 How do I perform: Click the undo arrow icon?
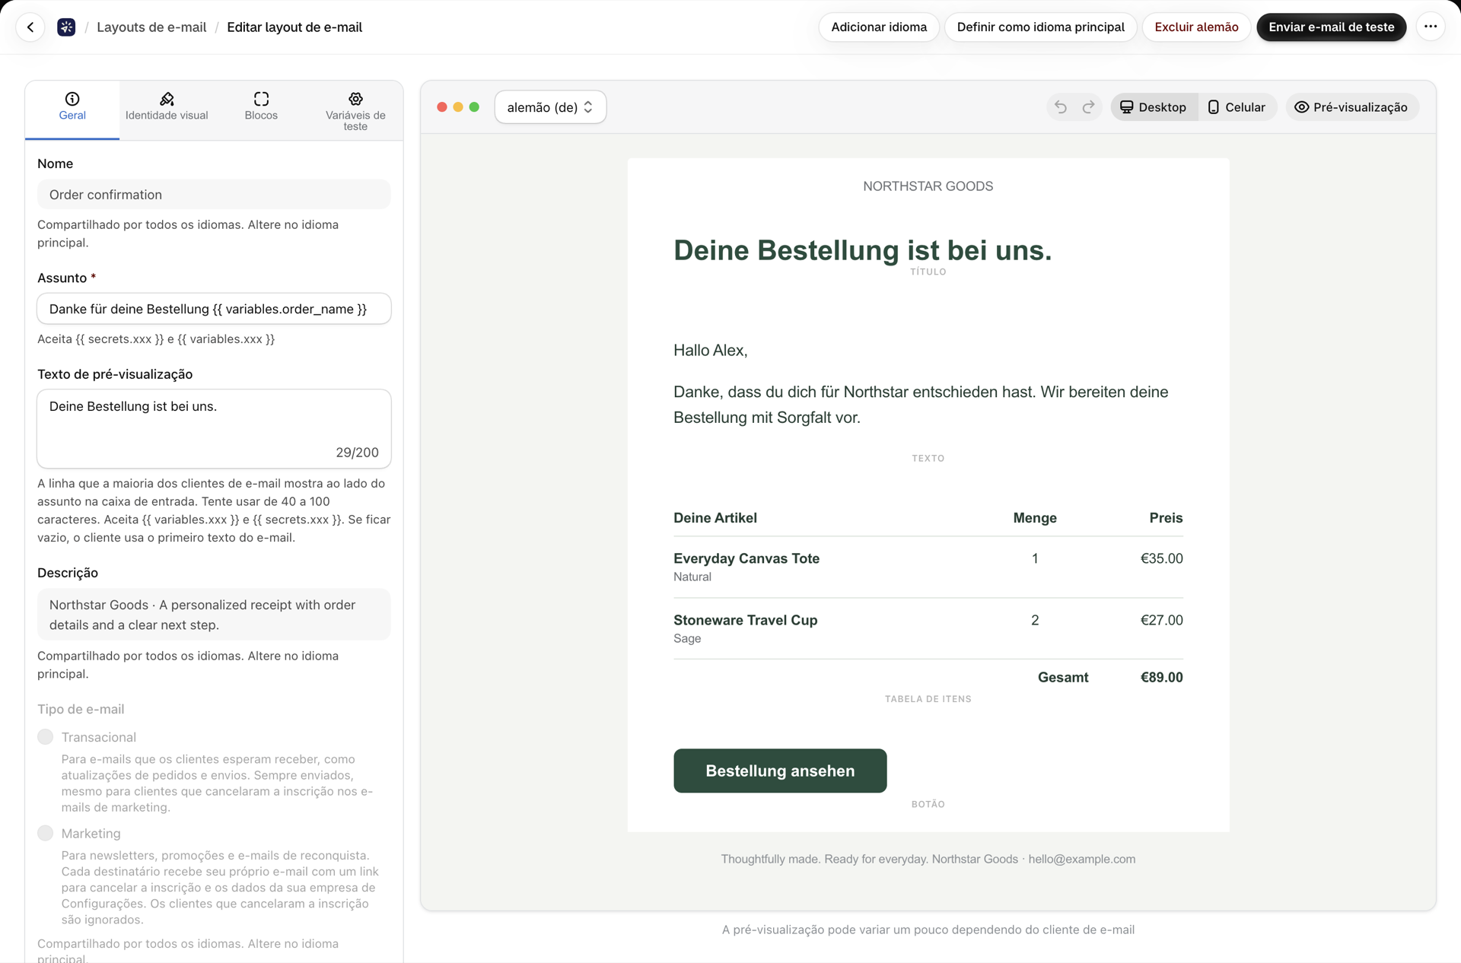1061,107
